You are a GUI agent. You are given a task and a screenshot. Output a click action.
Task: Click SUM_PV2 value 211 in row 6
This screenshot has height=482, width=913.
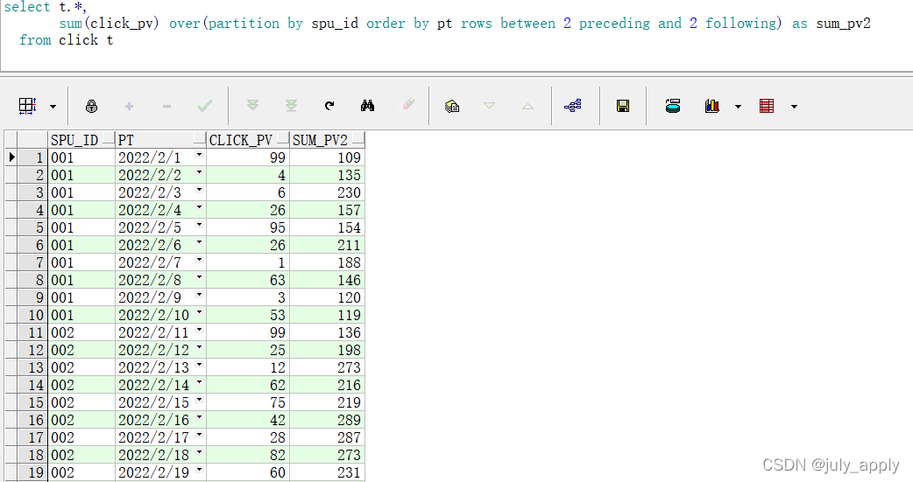click(x=327, y=245)
